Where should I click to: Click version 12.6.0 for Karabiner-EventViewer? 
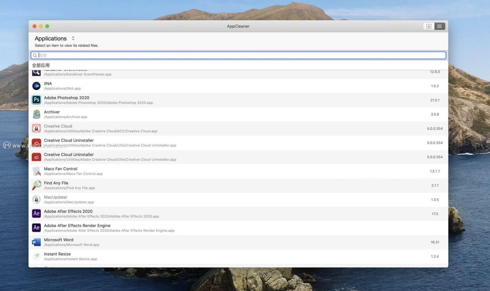click(435, 72)
